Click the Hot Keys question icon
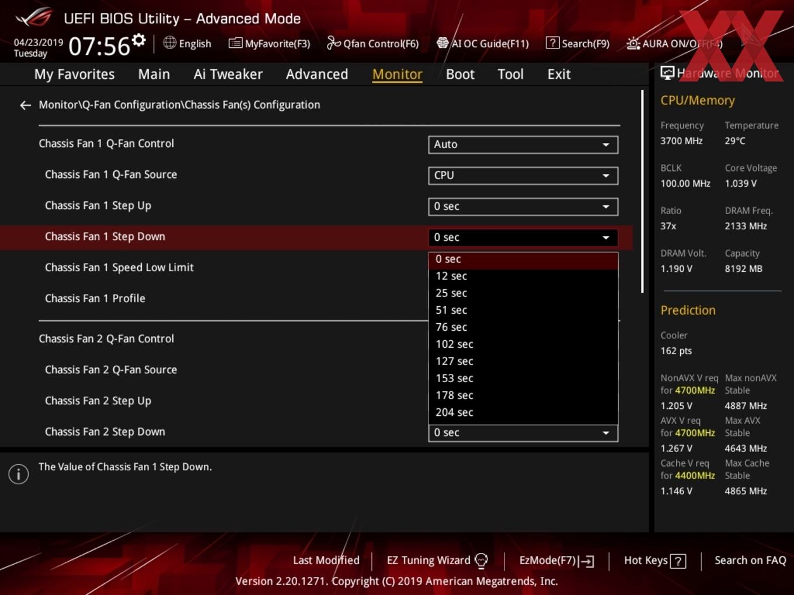This screenshot has height=595, width=794. click(x=678, y=561)
